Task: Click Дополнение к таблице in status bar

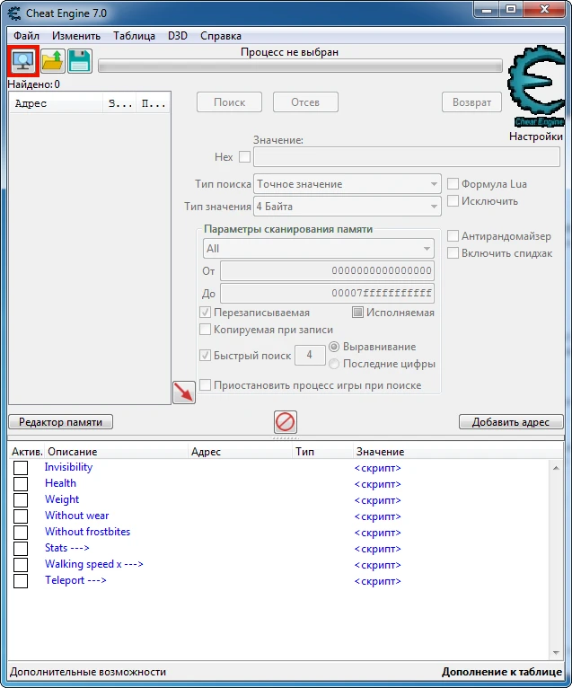Action: click(501, 672)
